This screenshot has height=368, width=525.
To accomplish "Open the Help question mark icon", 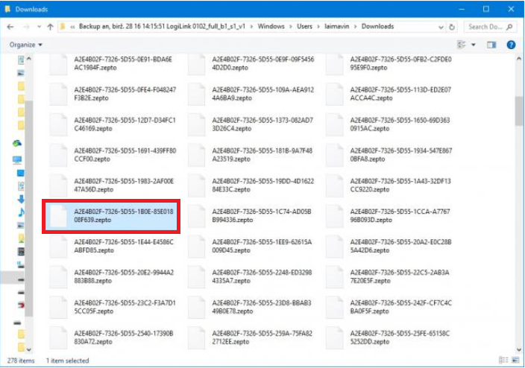I will coord(512,45).
